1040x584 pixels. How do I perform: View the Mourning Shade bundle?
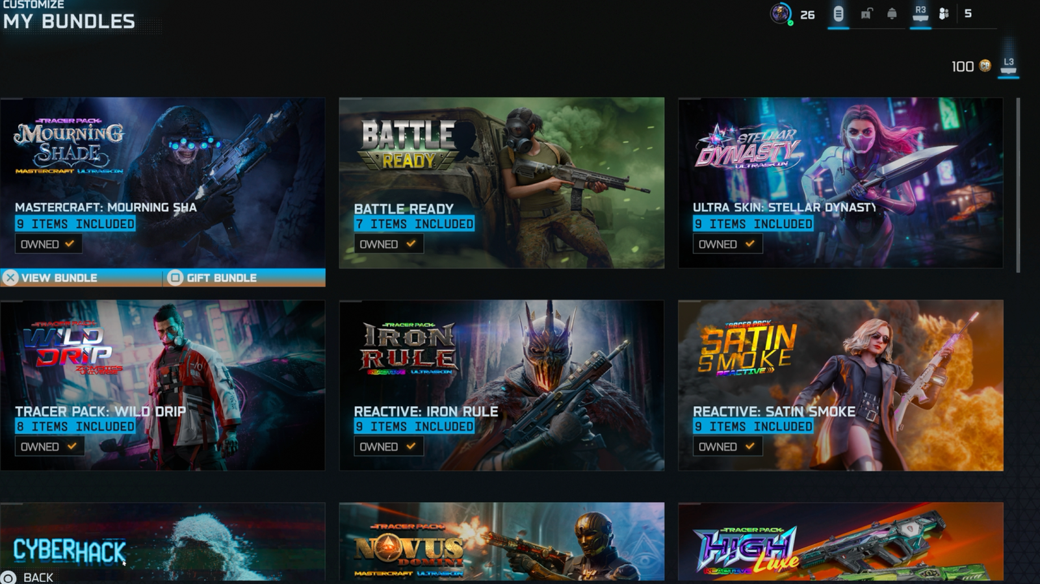[x=81, y=277]
